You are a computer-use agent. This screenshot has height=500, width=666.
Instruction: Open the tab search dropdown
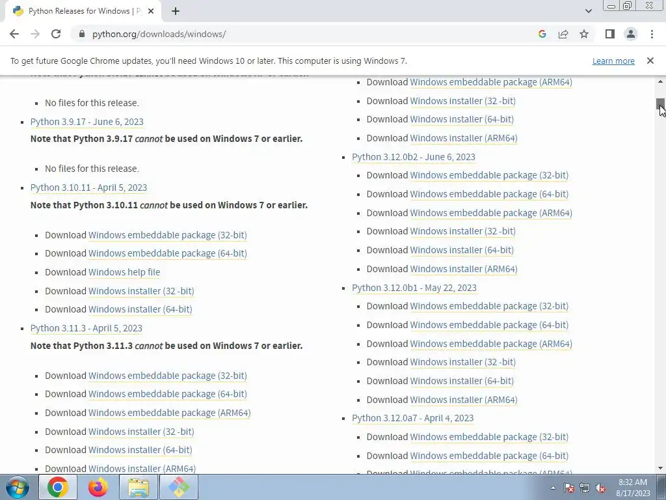588,11
